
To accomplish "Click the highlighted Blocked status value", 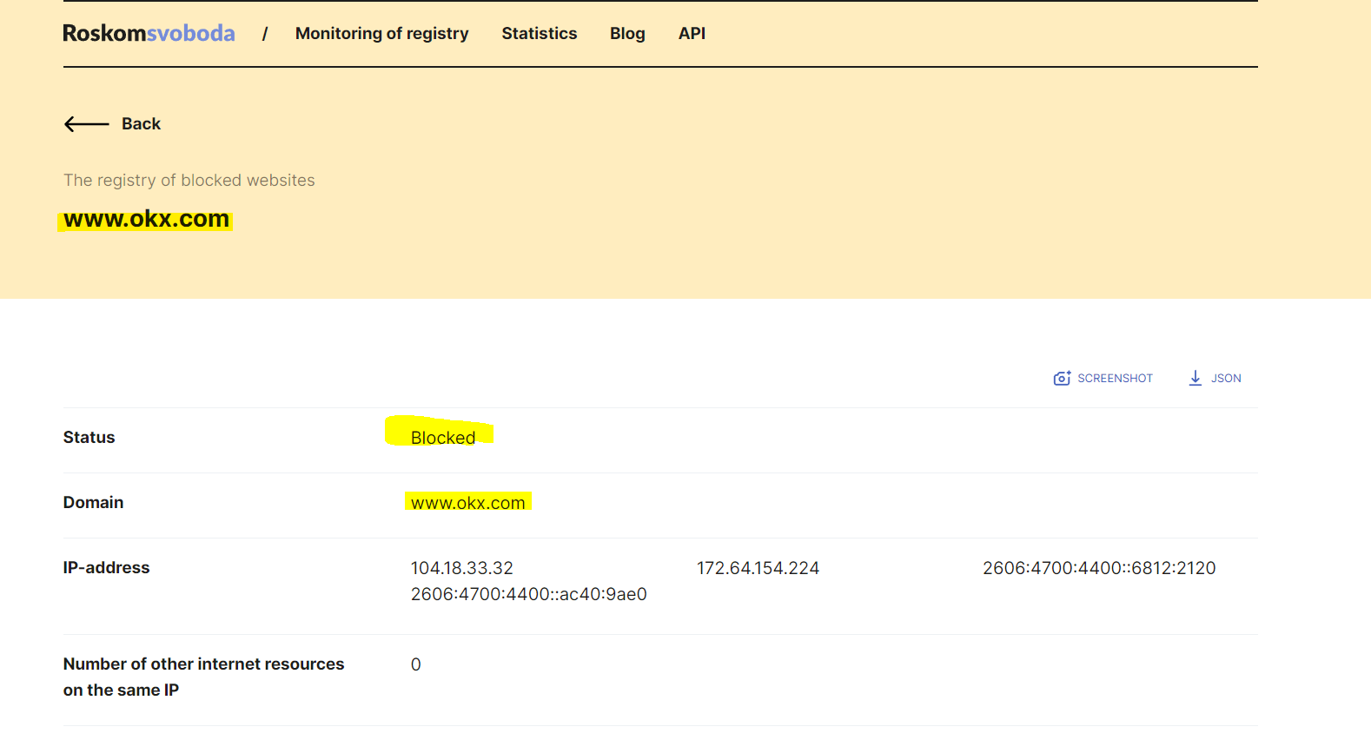I will [442, 438].
